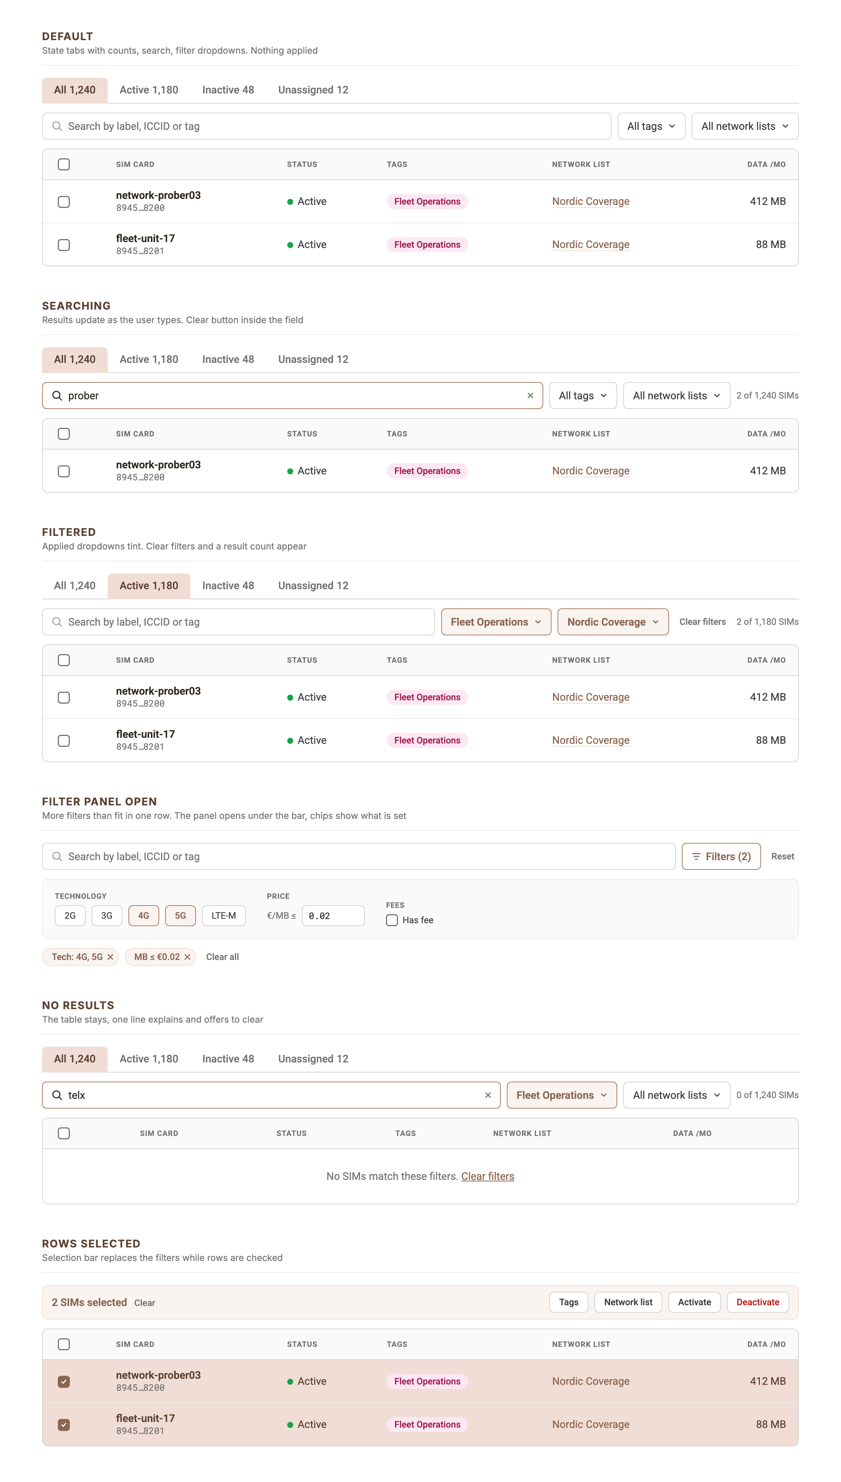The image size is (841, 1482).
Task: Click 'Clear all' beside the filter chips
Action: coord(222,957)
